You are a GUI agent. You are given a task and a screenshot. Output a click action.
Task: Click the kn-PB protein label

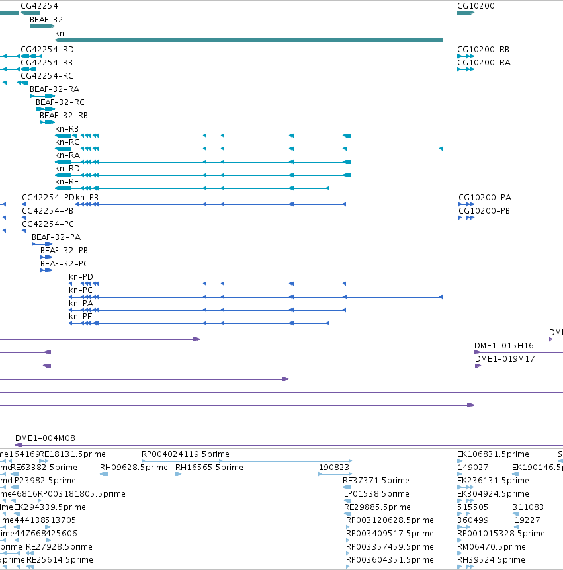[x=87, y=198]
